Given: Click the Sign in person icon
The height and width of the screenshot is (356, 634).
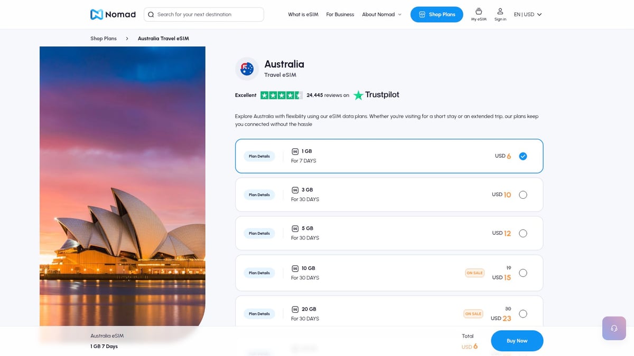Looking at the screenshot, I should tap(500, 12).
